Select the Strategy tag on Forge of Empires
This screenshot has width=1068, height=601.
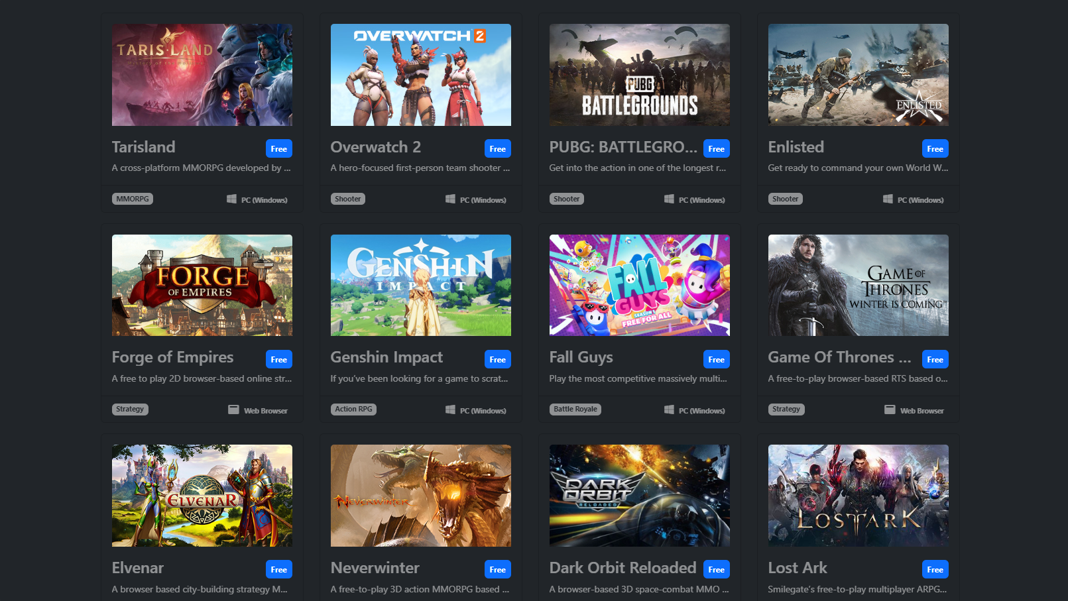click(x=130, y=409)
